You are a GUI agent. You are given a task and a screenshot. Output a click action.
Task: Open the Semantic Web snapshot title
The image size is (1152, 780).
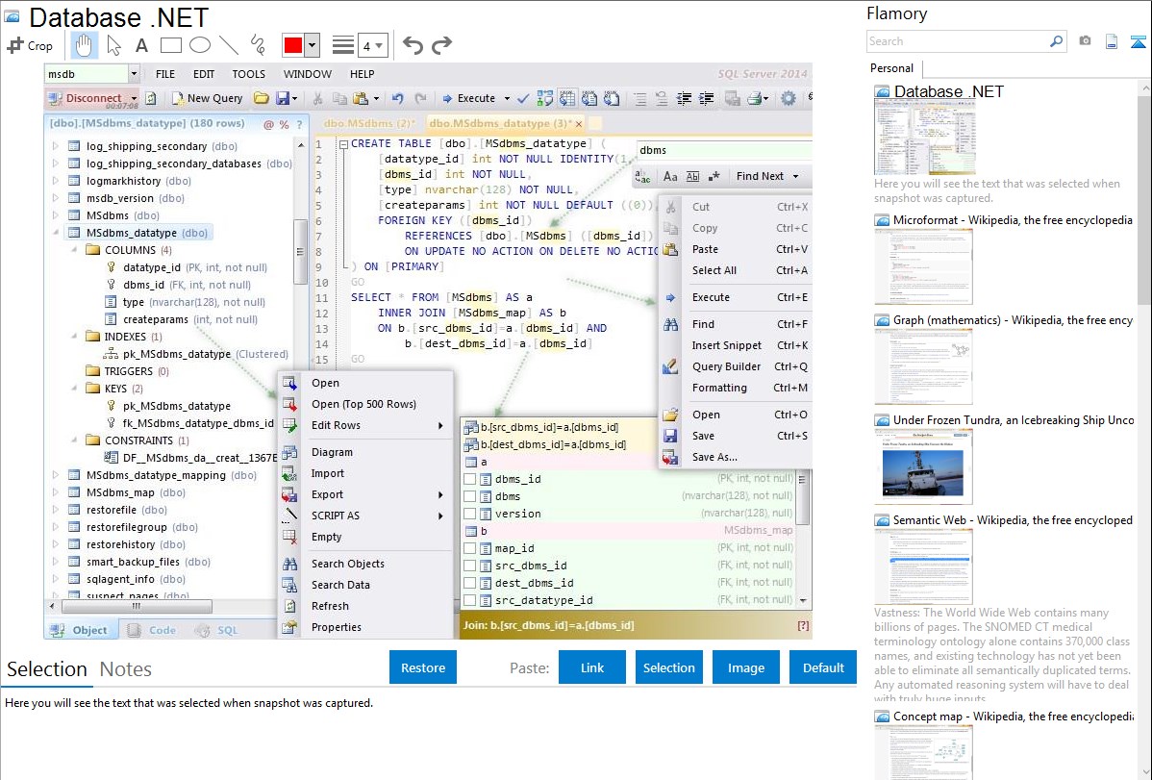point(1013,519)
